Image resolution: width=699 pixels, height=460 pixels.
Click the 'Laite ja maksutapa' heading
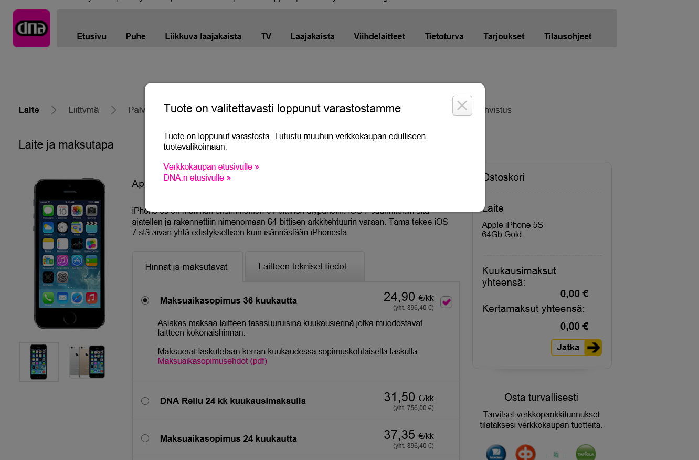[x=66, y=144]
